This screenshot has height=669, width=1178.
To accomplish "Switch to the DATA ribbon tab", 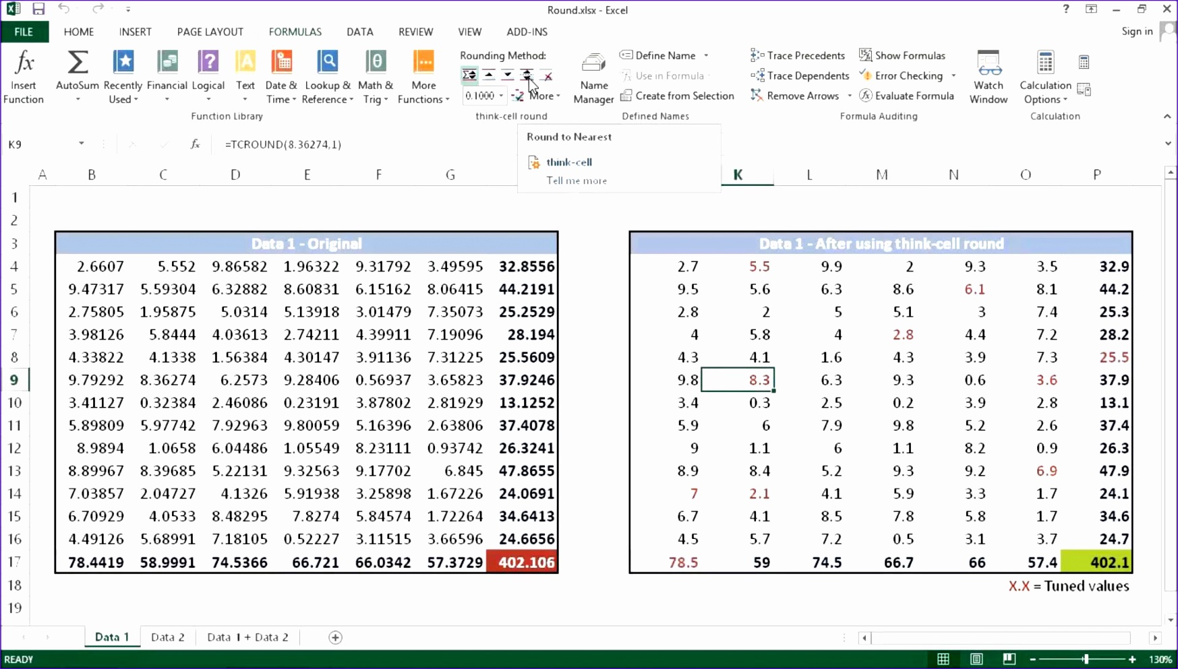I will [360, 32].
